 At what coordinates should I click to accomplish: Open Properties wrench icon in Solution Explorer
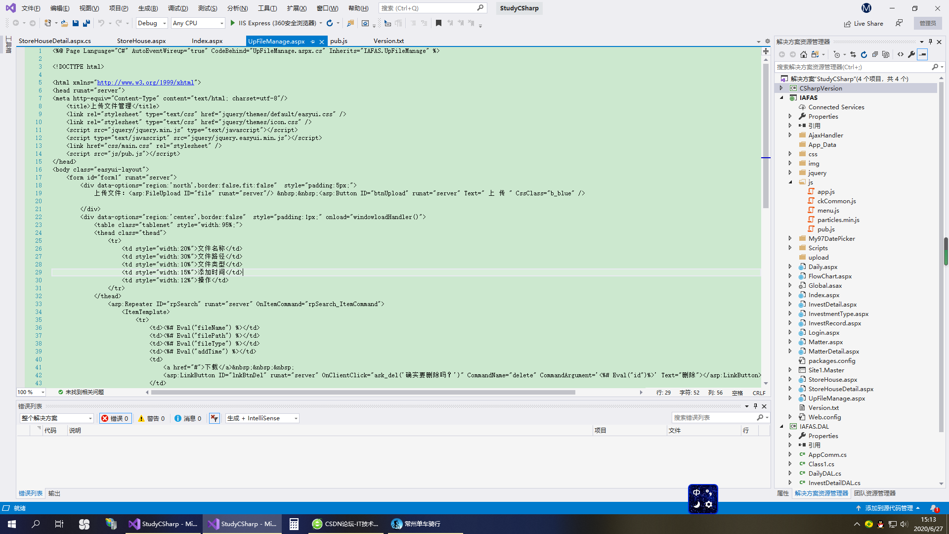tap(911, 54)
